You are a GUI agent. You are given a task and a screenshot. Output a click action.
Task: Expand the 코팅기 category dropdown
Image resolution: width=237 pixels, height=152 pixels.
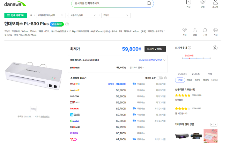(x=116, y=15)
